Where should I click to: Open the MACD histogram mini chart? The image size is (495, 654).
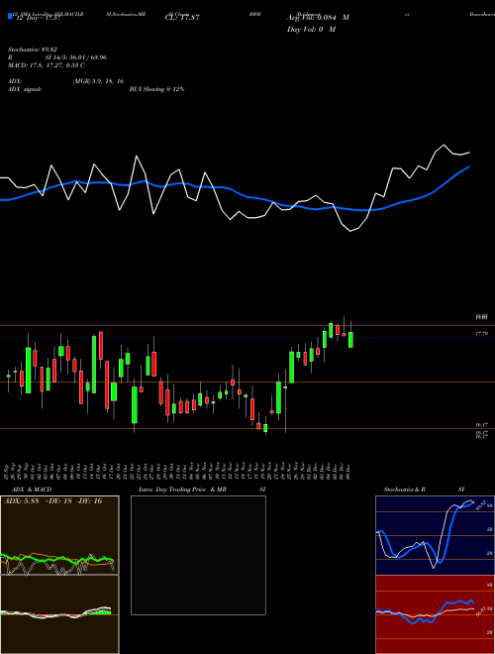(59, 614)
